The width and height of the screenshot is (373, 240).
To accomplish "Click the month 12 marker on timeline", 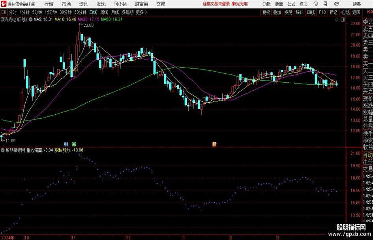I will pos(128,238).
